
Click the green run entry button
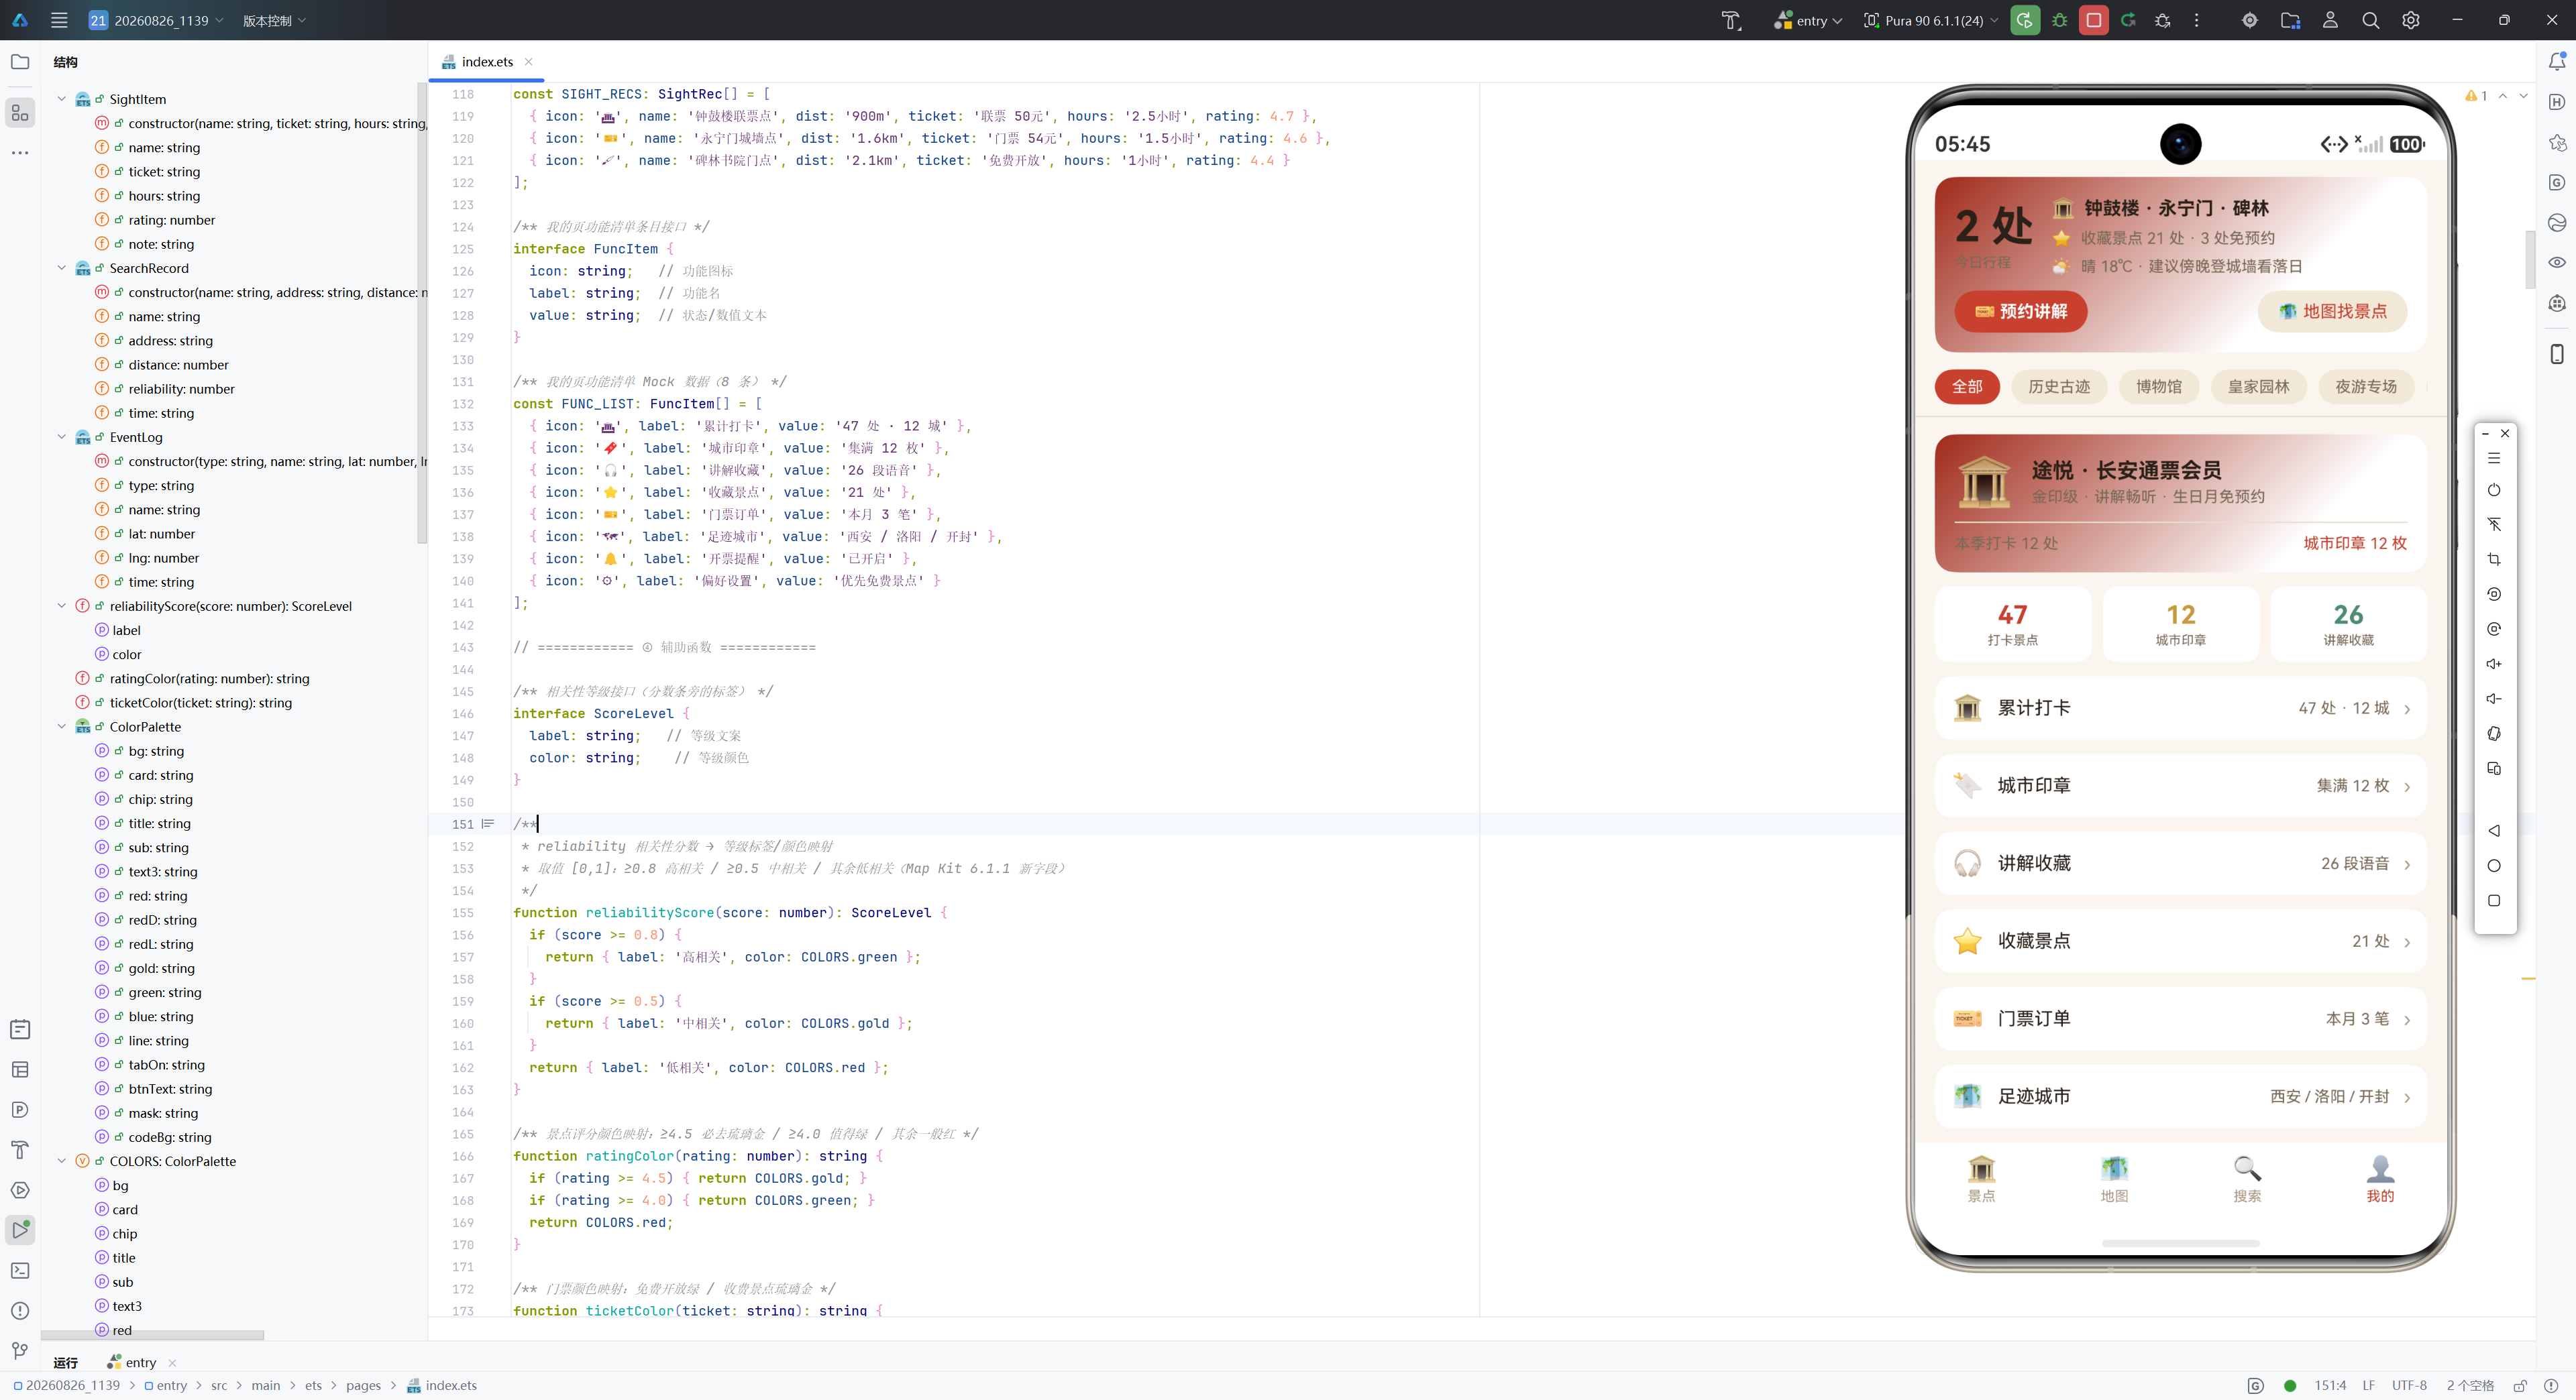coord(2024,20)
